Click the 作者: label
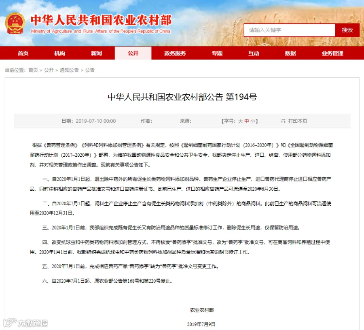364x330 pixels. (x=146, y=121)
